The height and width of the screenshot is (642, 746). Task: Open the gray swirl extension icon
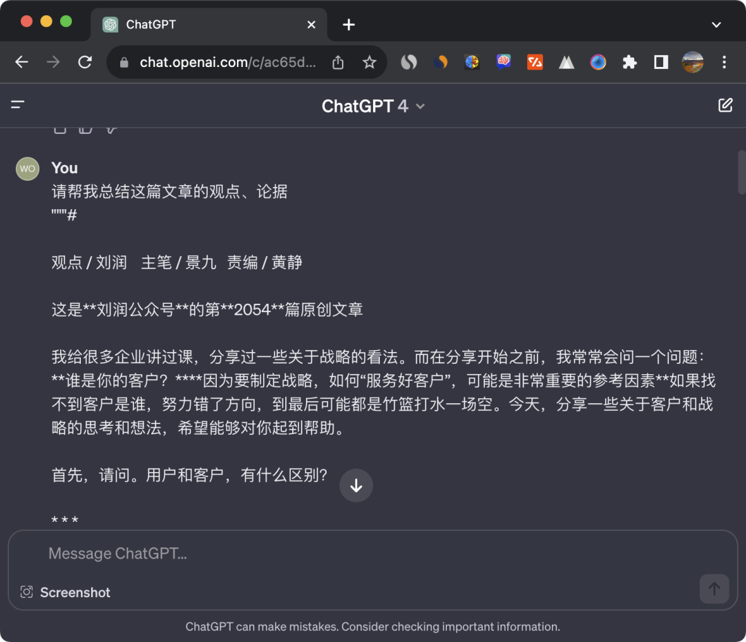[409, 62]
